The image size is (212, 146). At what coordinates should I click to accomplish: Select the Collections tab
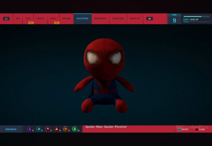pos(82,18)
